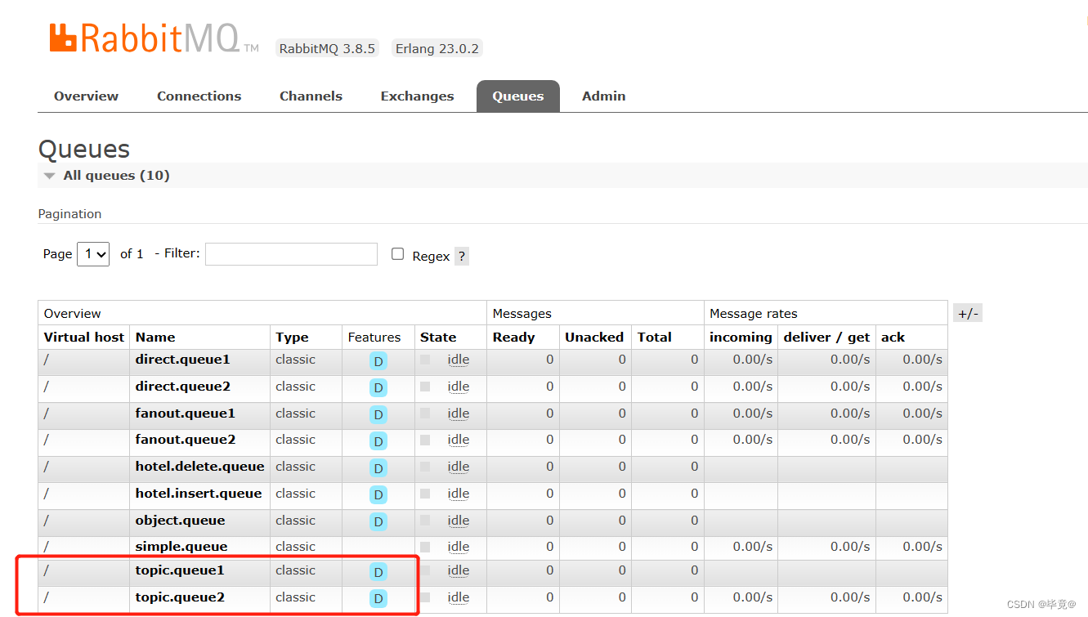
Task: Click the RabbitMQ 3.8.5 version label
Action: [327, 48]
